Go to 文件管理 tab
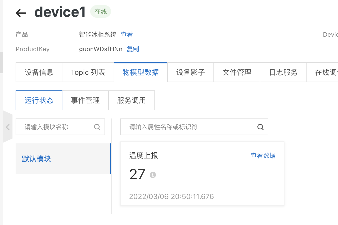 click(x=237, y=72)
